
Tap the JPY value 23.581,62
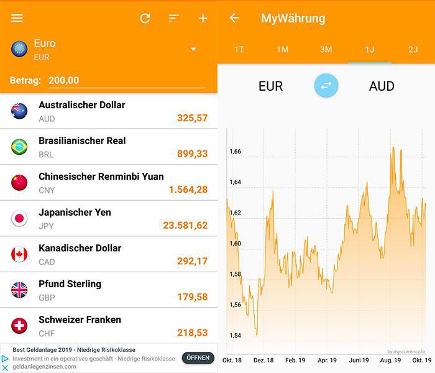pyautogui.click(x=185, y=226)
